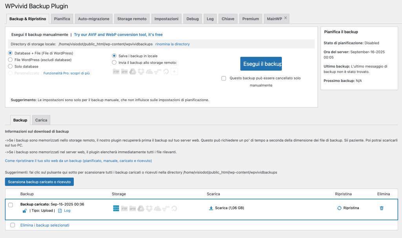
Task: Click the Google Drive icon under remote storage
Action: coord(133,71)
